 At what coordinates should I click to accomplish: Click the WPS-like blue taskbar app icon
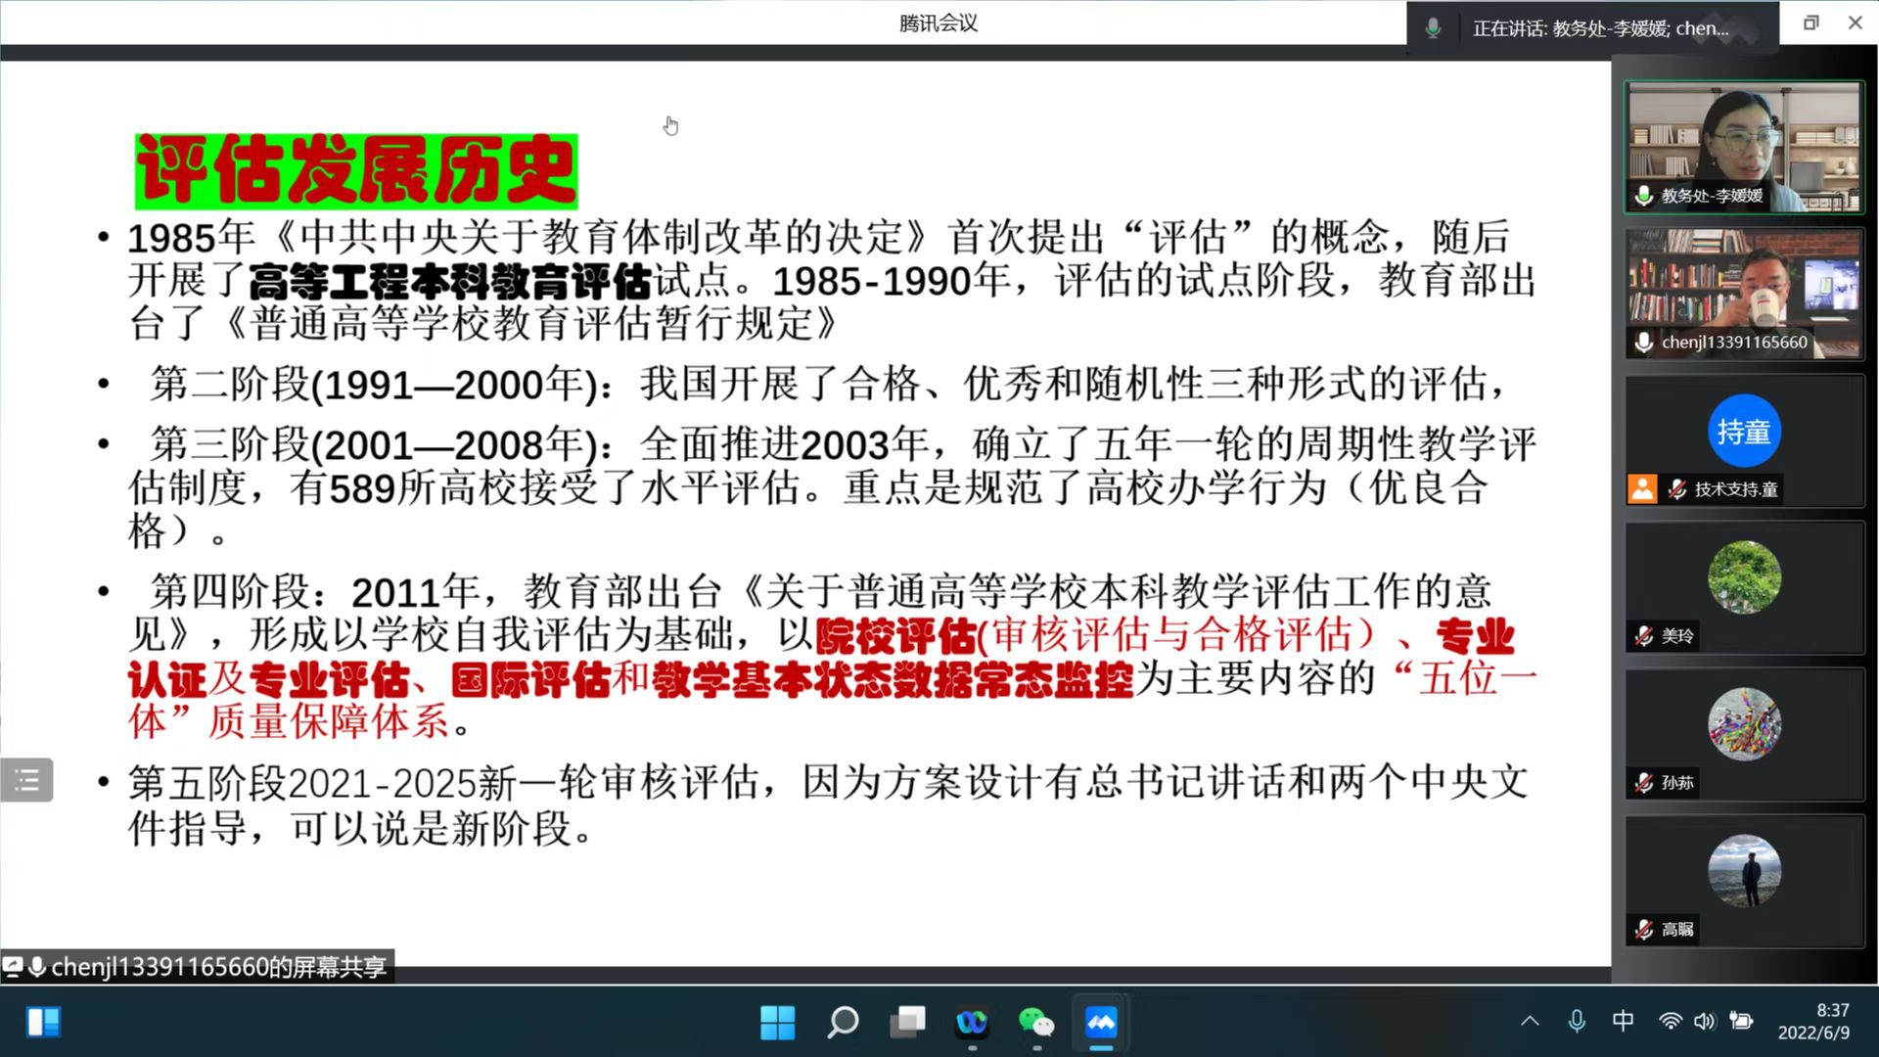pyautogui.click(x=972, y=1023)
